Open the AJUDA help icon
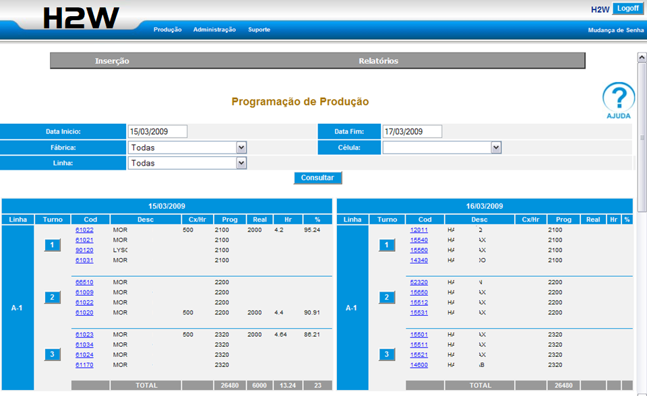 [617, 99]
